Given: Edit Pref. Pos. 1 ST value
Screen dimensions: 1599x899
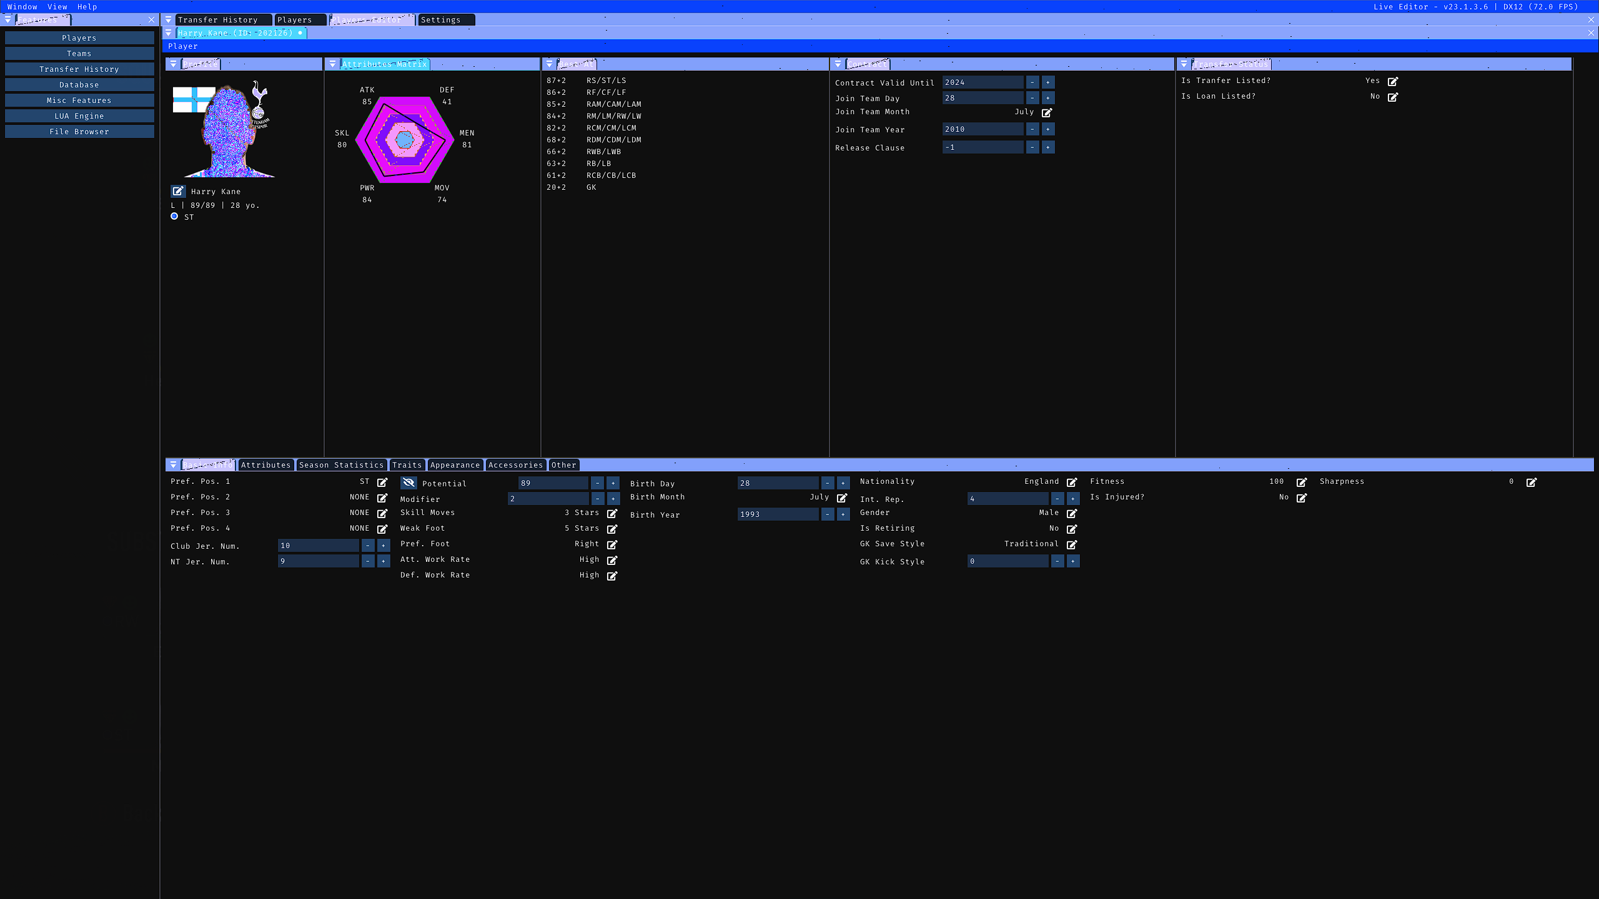Looking at the screenshot, I should [382, 482].
